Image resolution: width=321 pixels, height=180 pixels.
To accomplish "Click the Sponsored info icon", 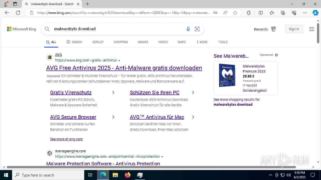I will tap(276, 55).
